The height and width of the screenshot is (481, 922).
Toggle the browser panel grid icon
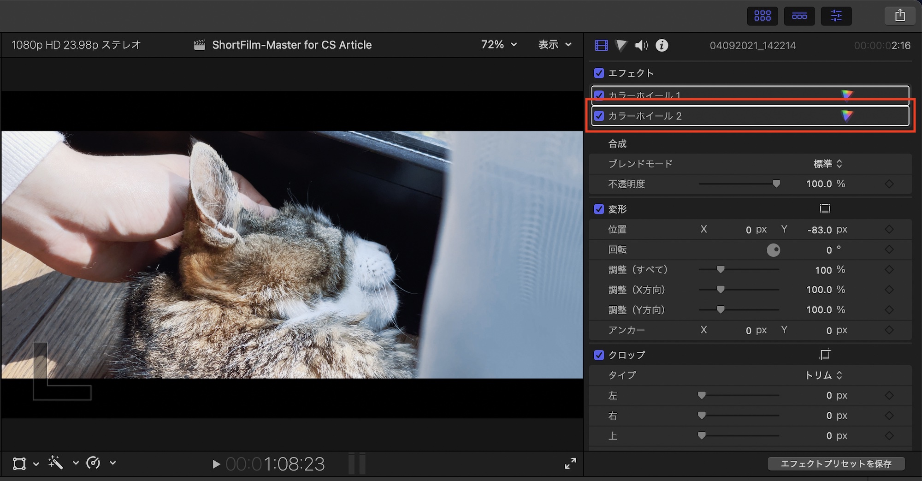point(762,16)
